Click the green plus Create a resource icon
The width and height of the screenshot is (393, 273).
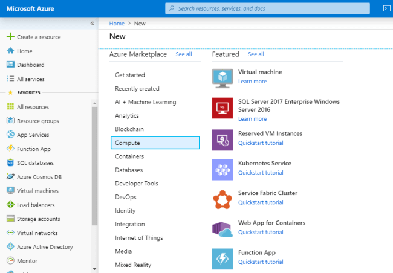click(x=10, y=37)
